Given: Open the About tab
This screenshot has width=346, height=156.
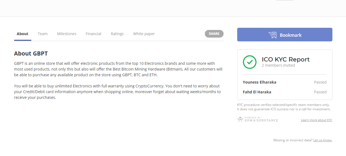Looking at the screenshot, I should [23, 34].
